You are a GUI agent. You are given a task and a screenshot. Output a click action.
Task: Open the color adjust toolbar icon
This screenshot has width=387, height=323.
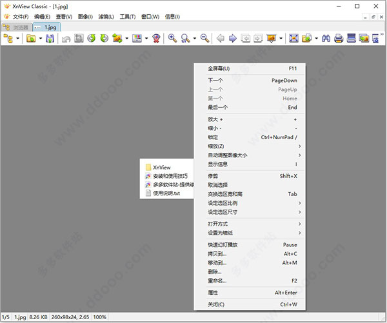tap(137, 38)
